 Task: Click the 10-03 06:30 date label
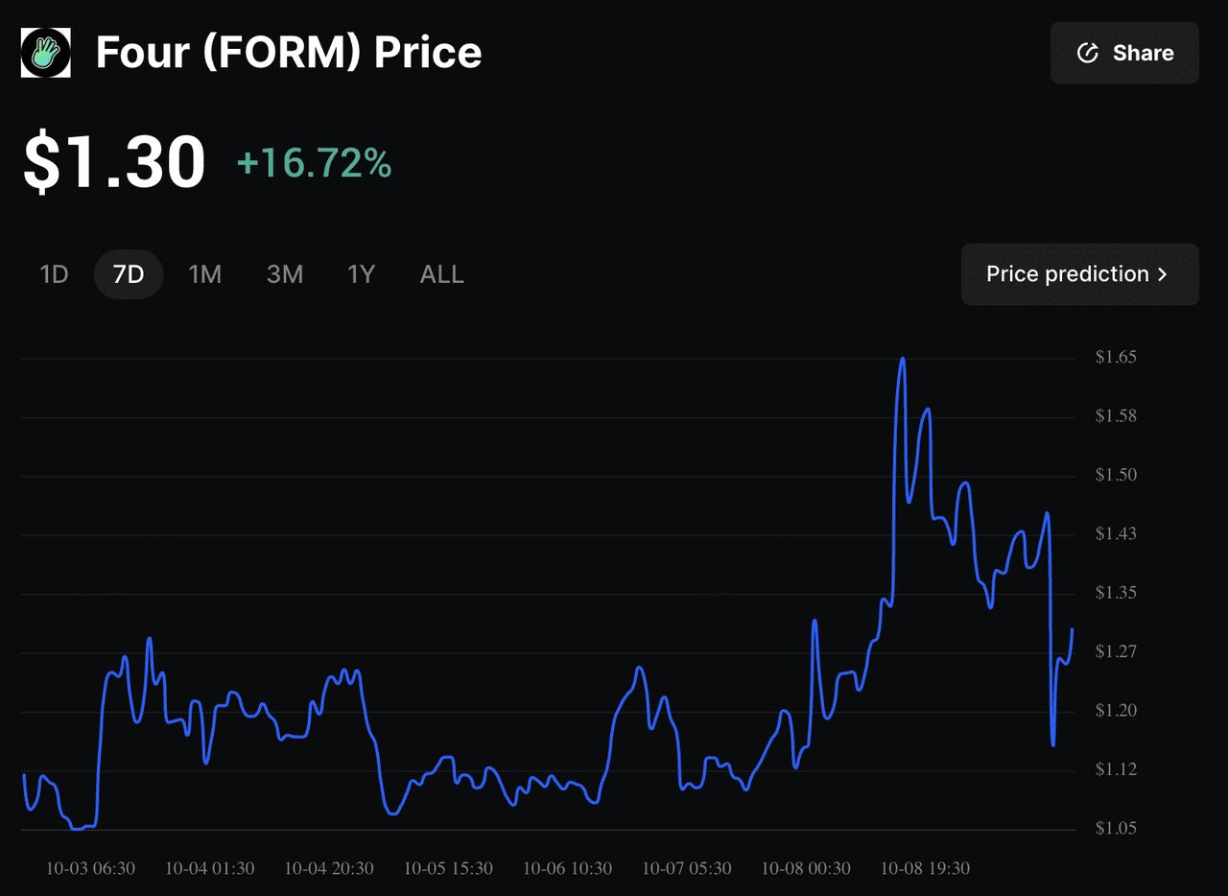(90, 868)
